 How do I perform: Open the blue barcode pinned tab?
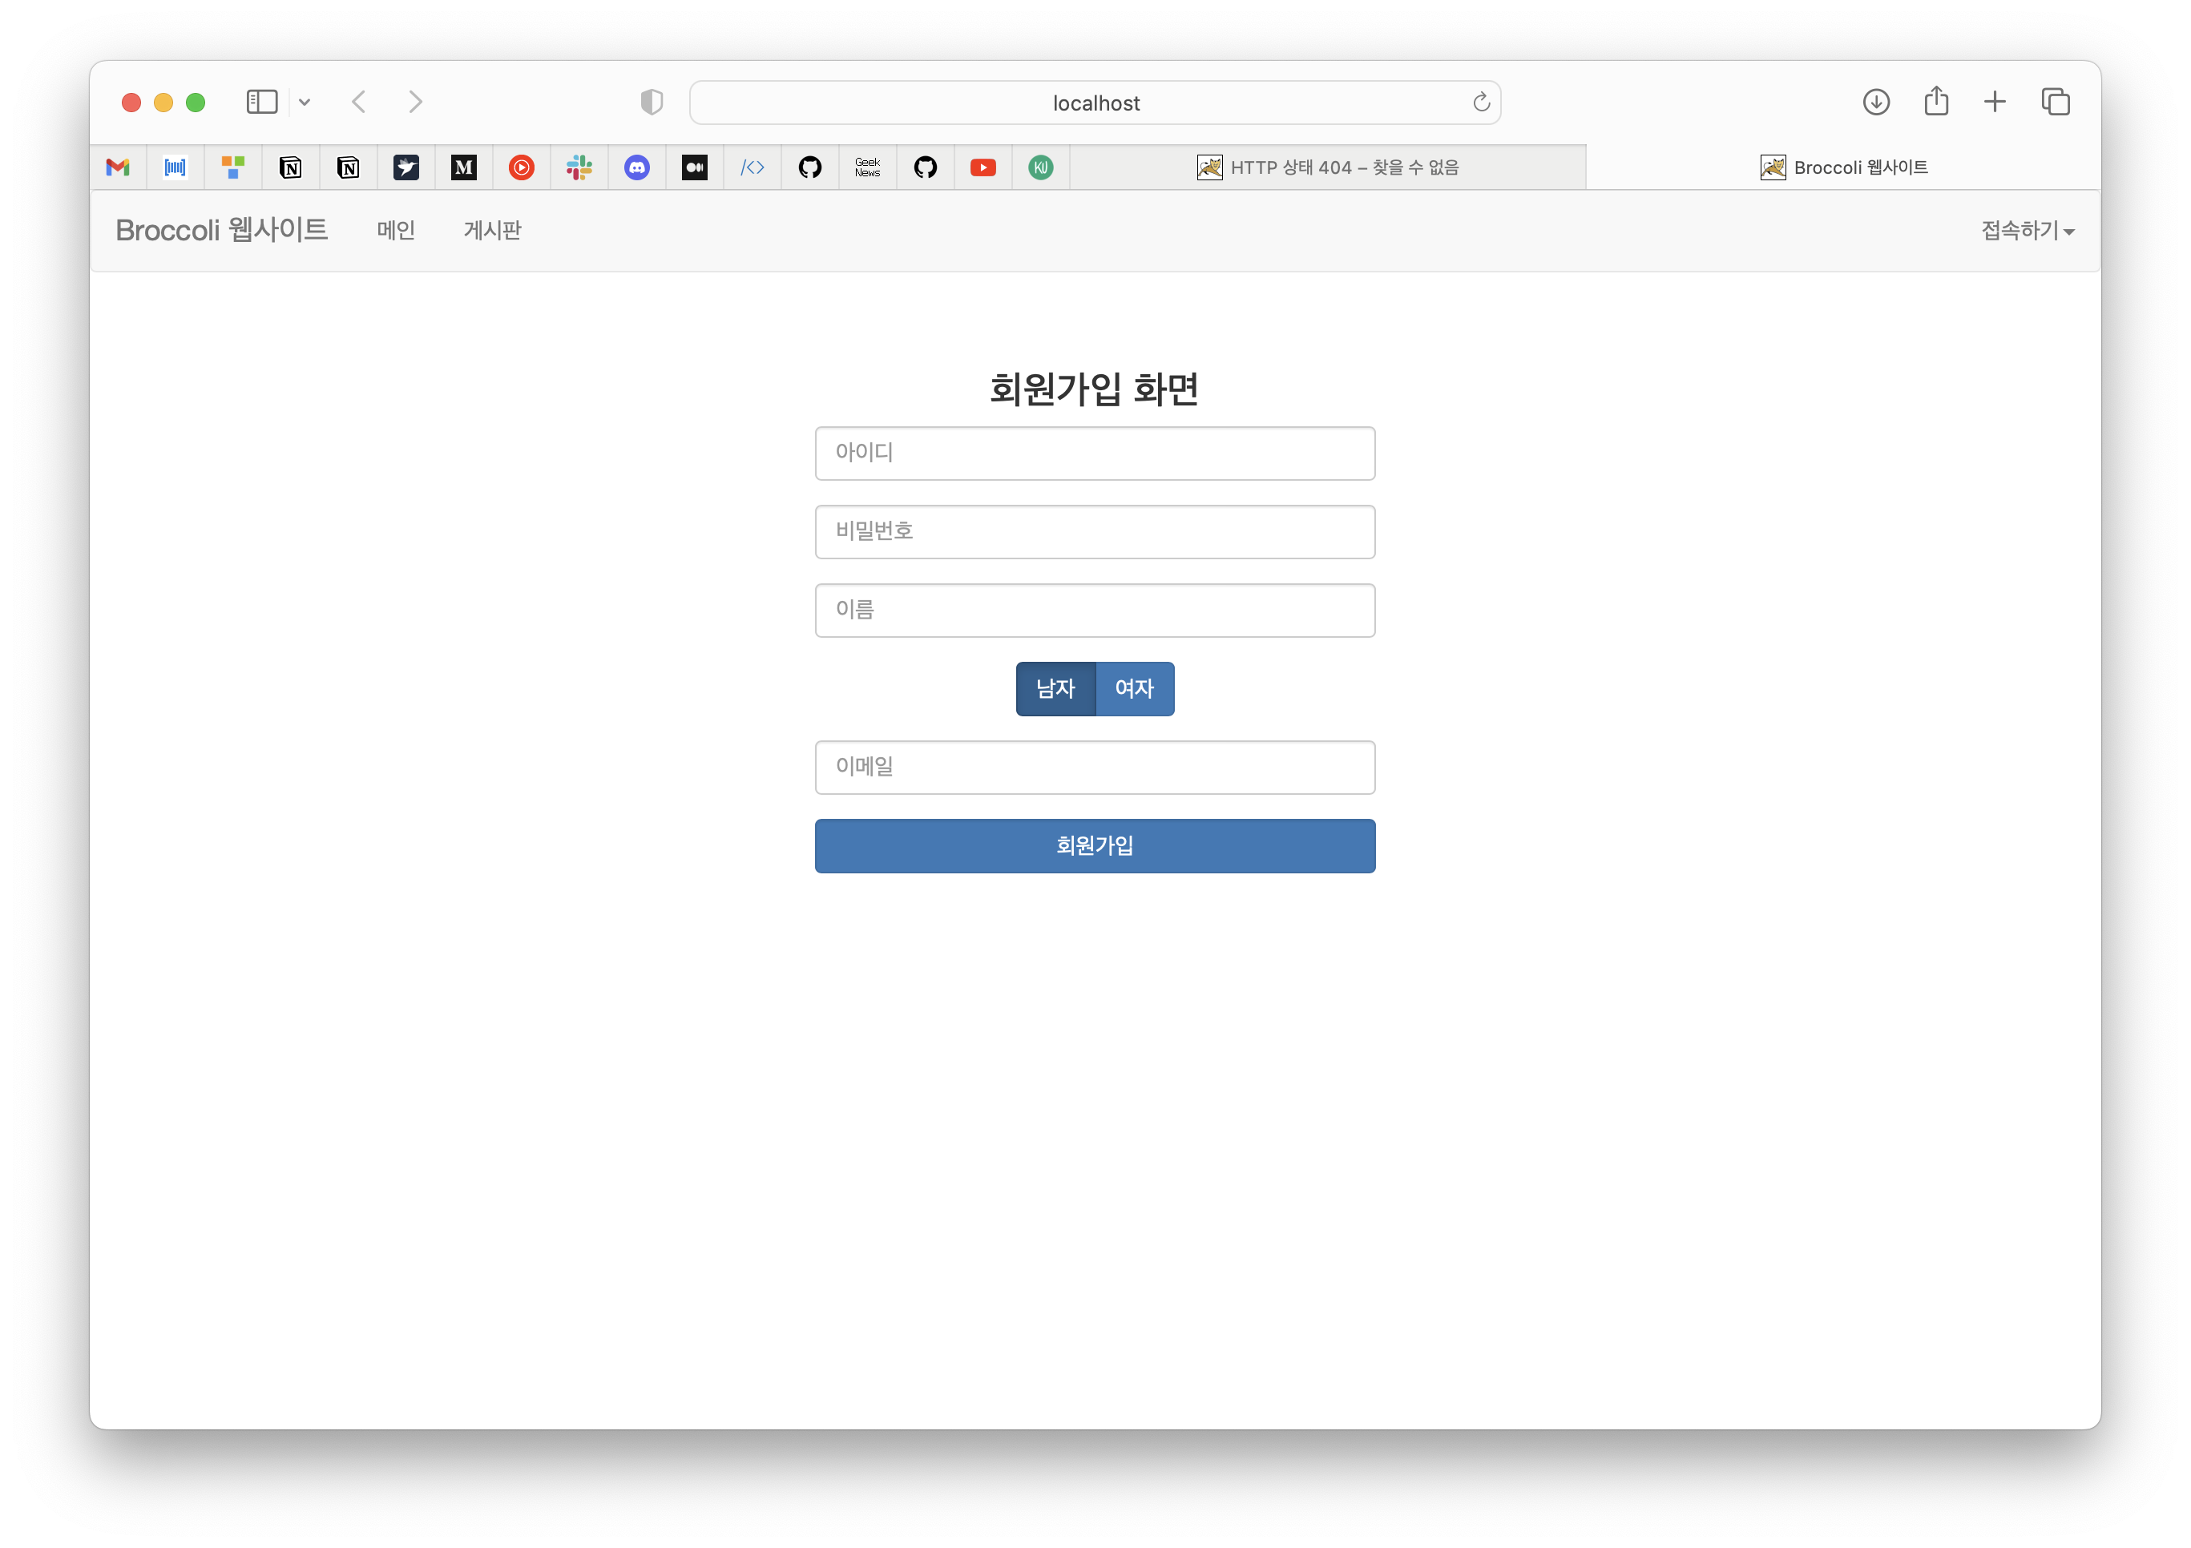176,168
